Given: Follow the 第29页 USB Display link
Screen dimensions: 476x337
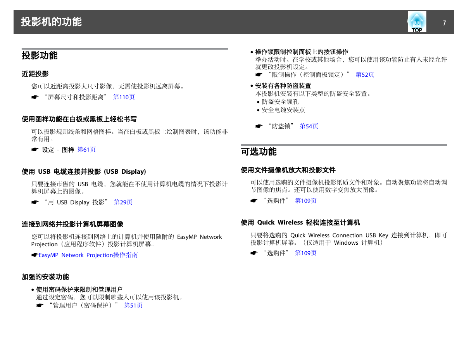Looking at the screenshot, I should [x=123, y=202].
